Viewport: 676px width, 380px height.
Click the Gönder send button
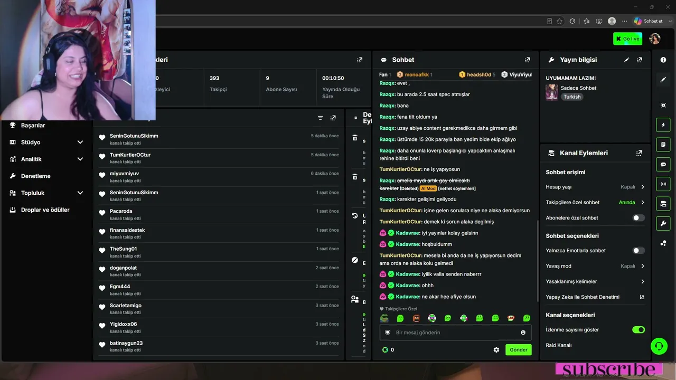point(518,349)
